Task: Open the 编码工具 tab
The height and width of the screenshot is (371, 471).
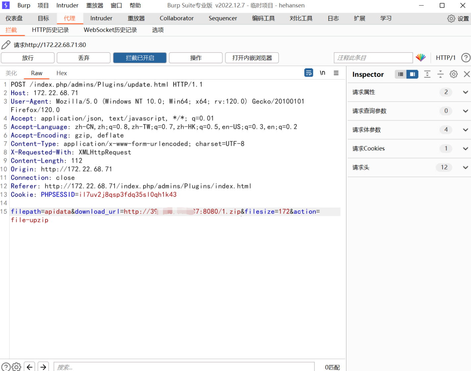Action: [x=263, y=18]
